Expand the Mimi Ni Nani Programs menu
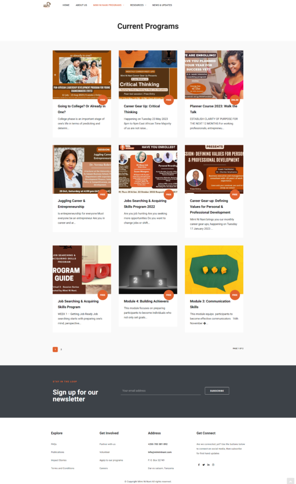 coord(108,5)
